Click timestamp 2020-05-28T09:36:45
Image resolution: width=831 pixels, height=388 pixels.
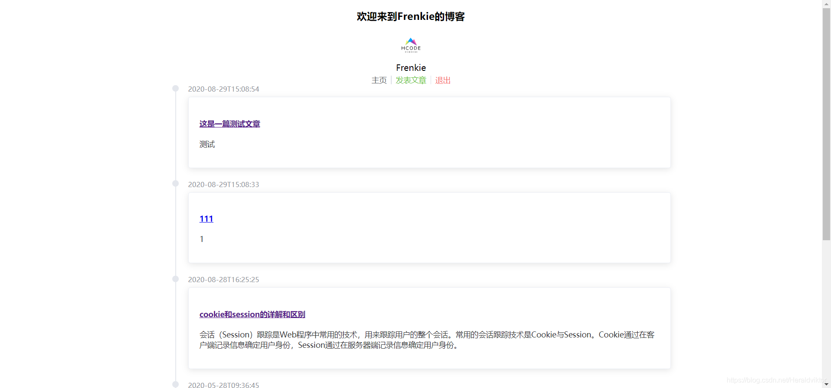pos(223,385)
